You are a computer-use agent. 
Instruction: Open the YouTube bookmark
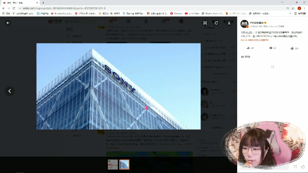pos(192,13)
